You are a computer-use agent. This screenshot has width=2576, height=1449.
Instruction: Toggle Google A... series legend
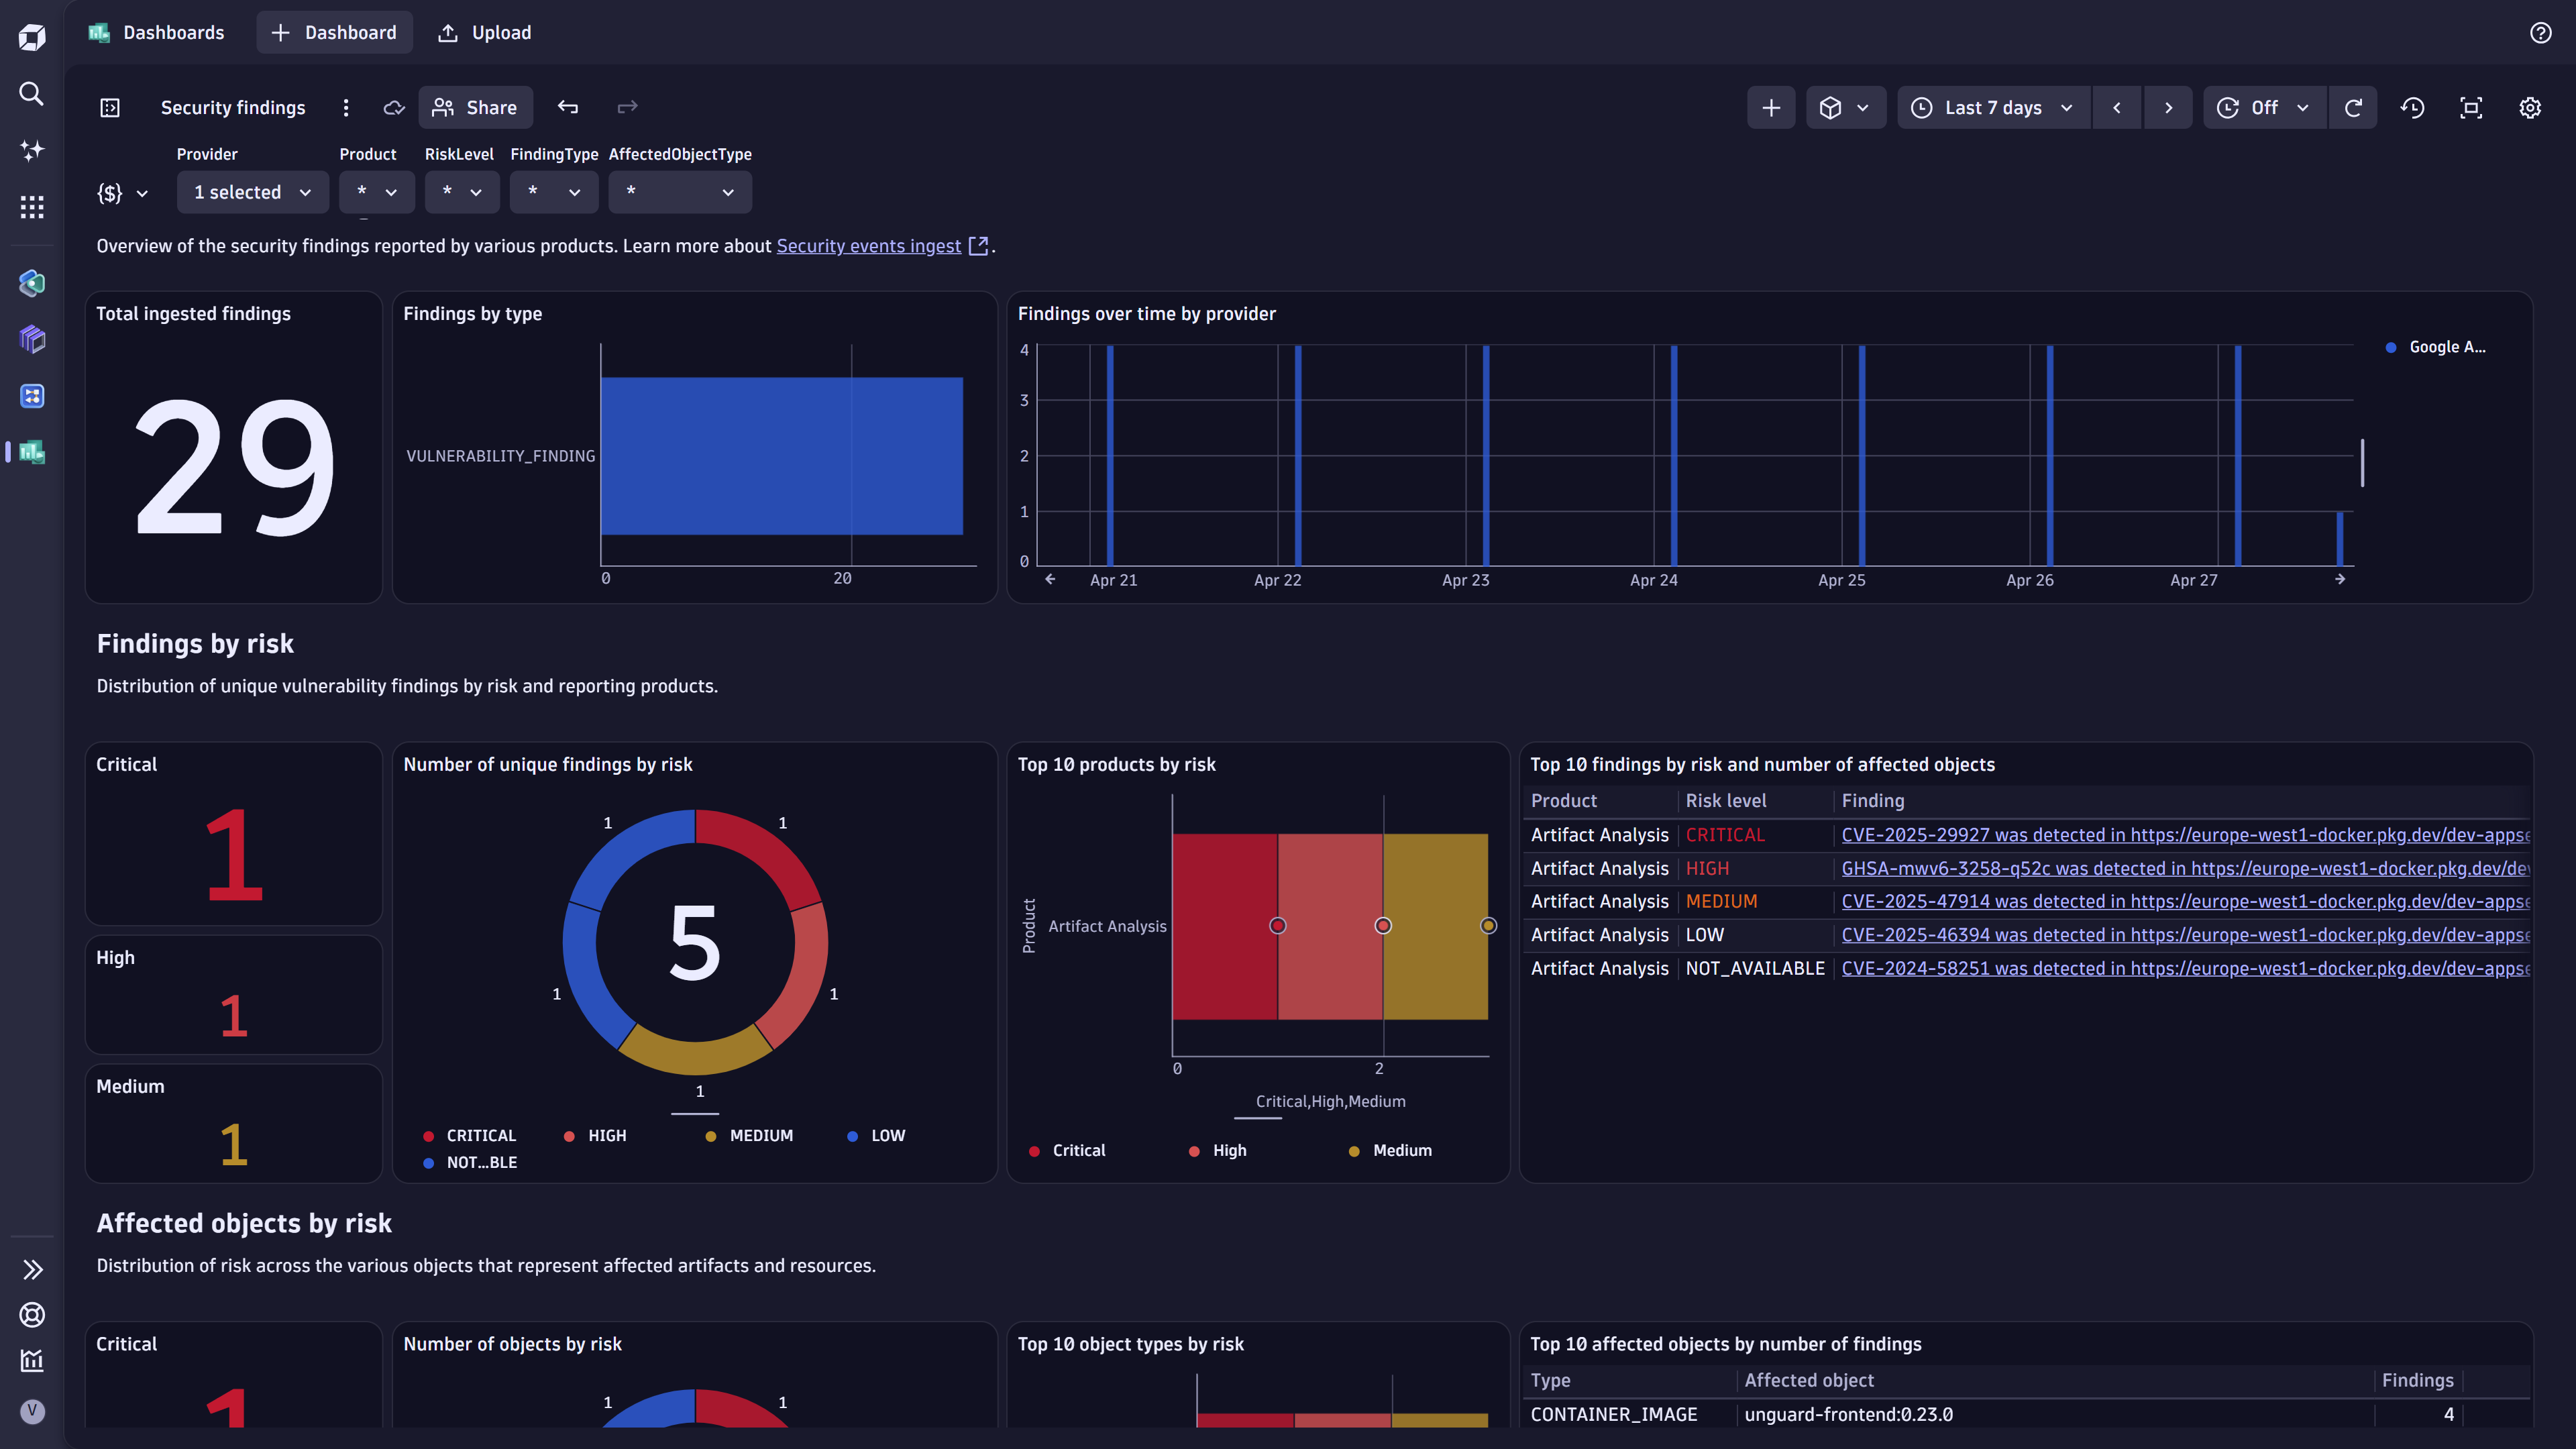pyautogui.click(x=2436, y=347)
